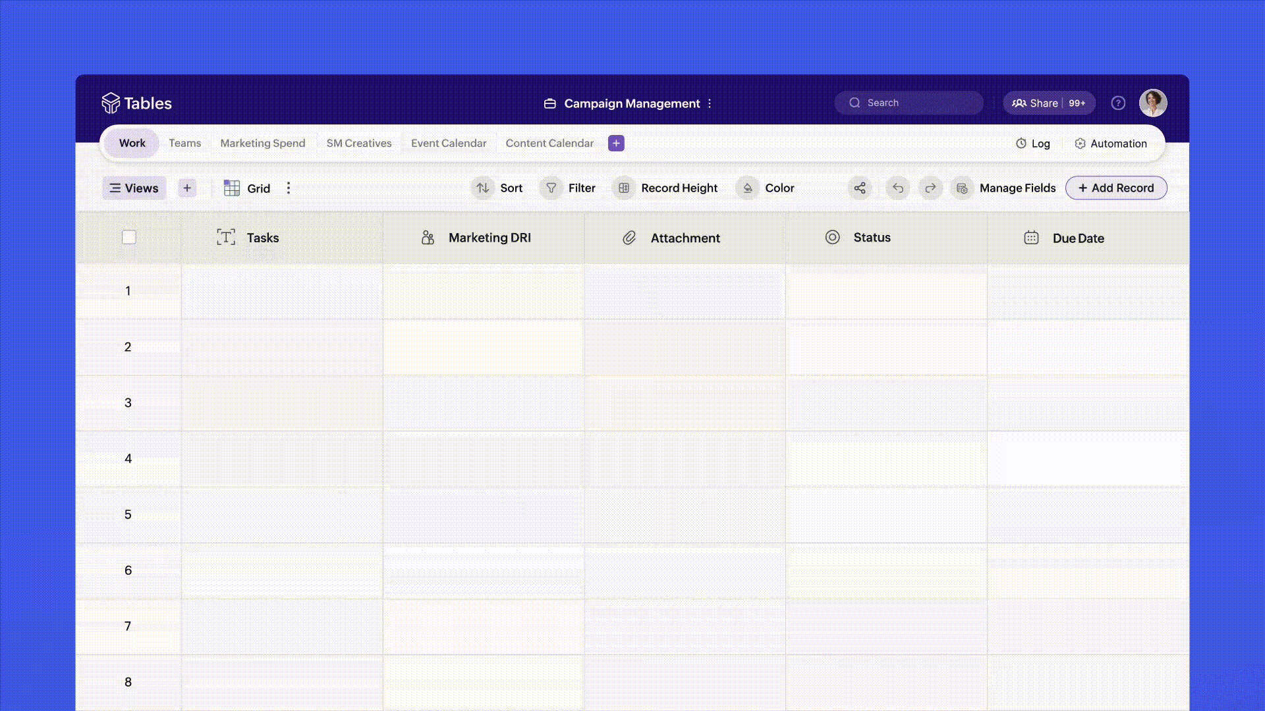
Task: Open Grid view three-dot options
Action: (288, 188)
